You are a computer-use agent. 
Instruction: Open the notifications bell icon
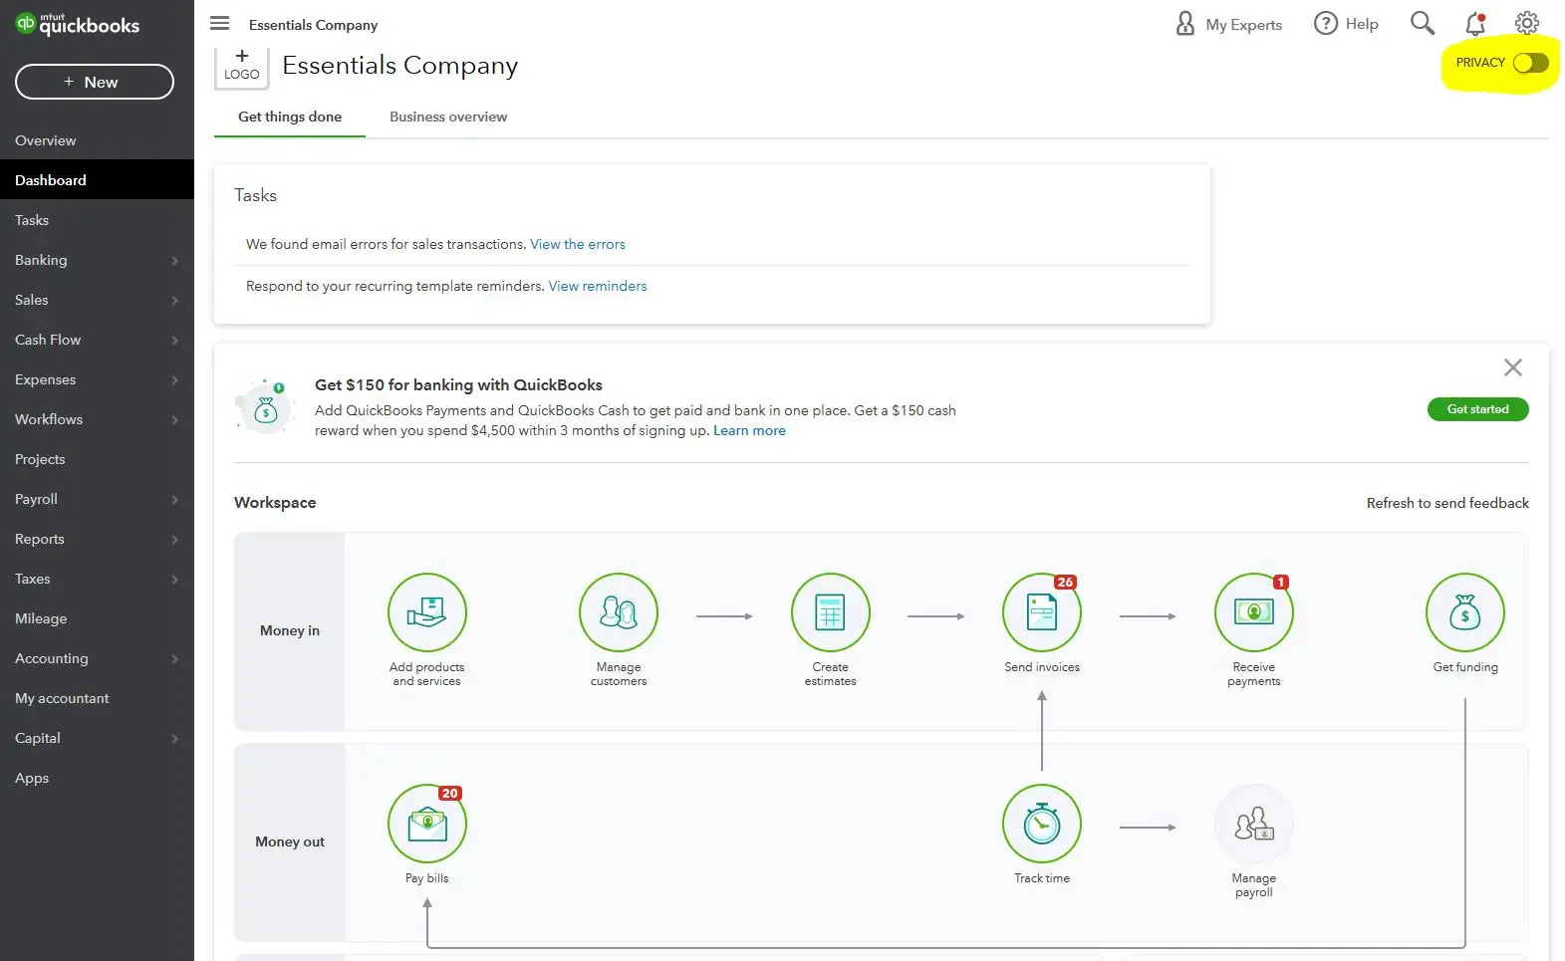[1475, 23]
